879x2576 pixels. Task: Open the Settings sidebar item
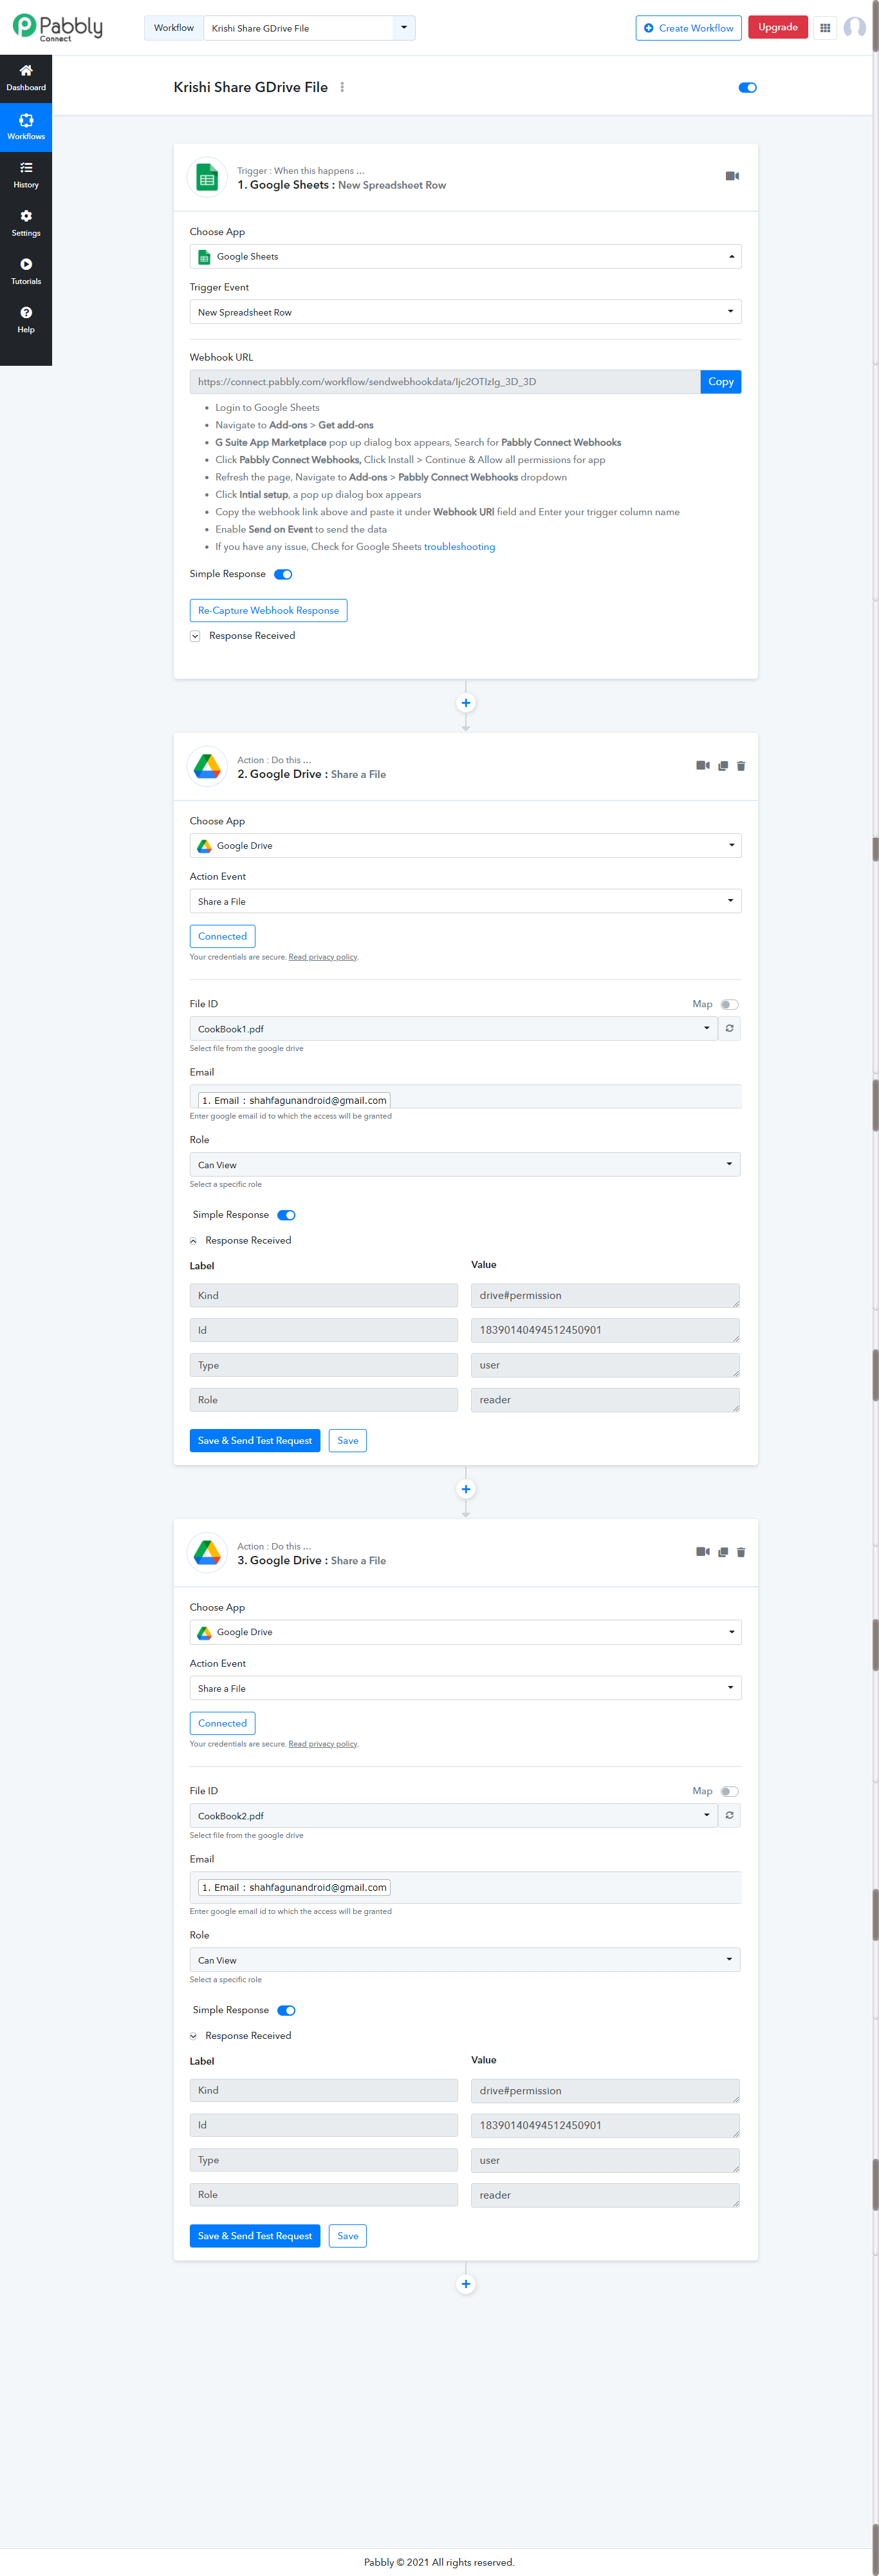click(x=26, y=223)
